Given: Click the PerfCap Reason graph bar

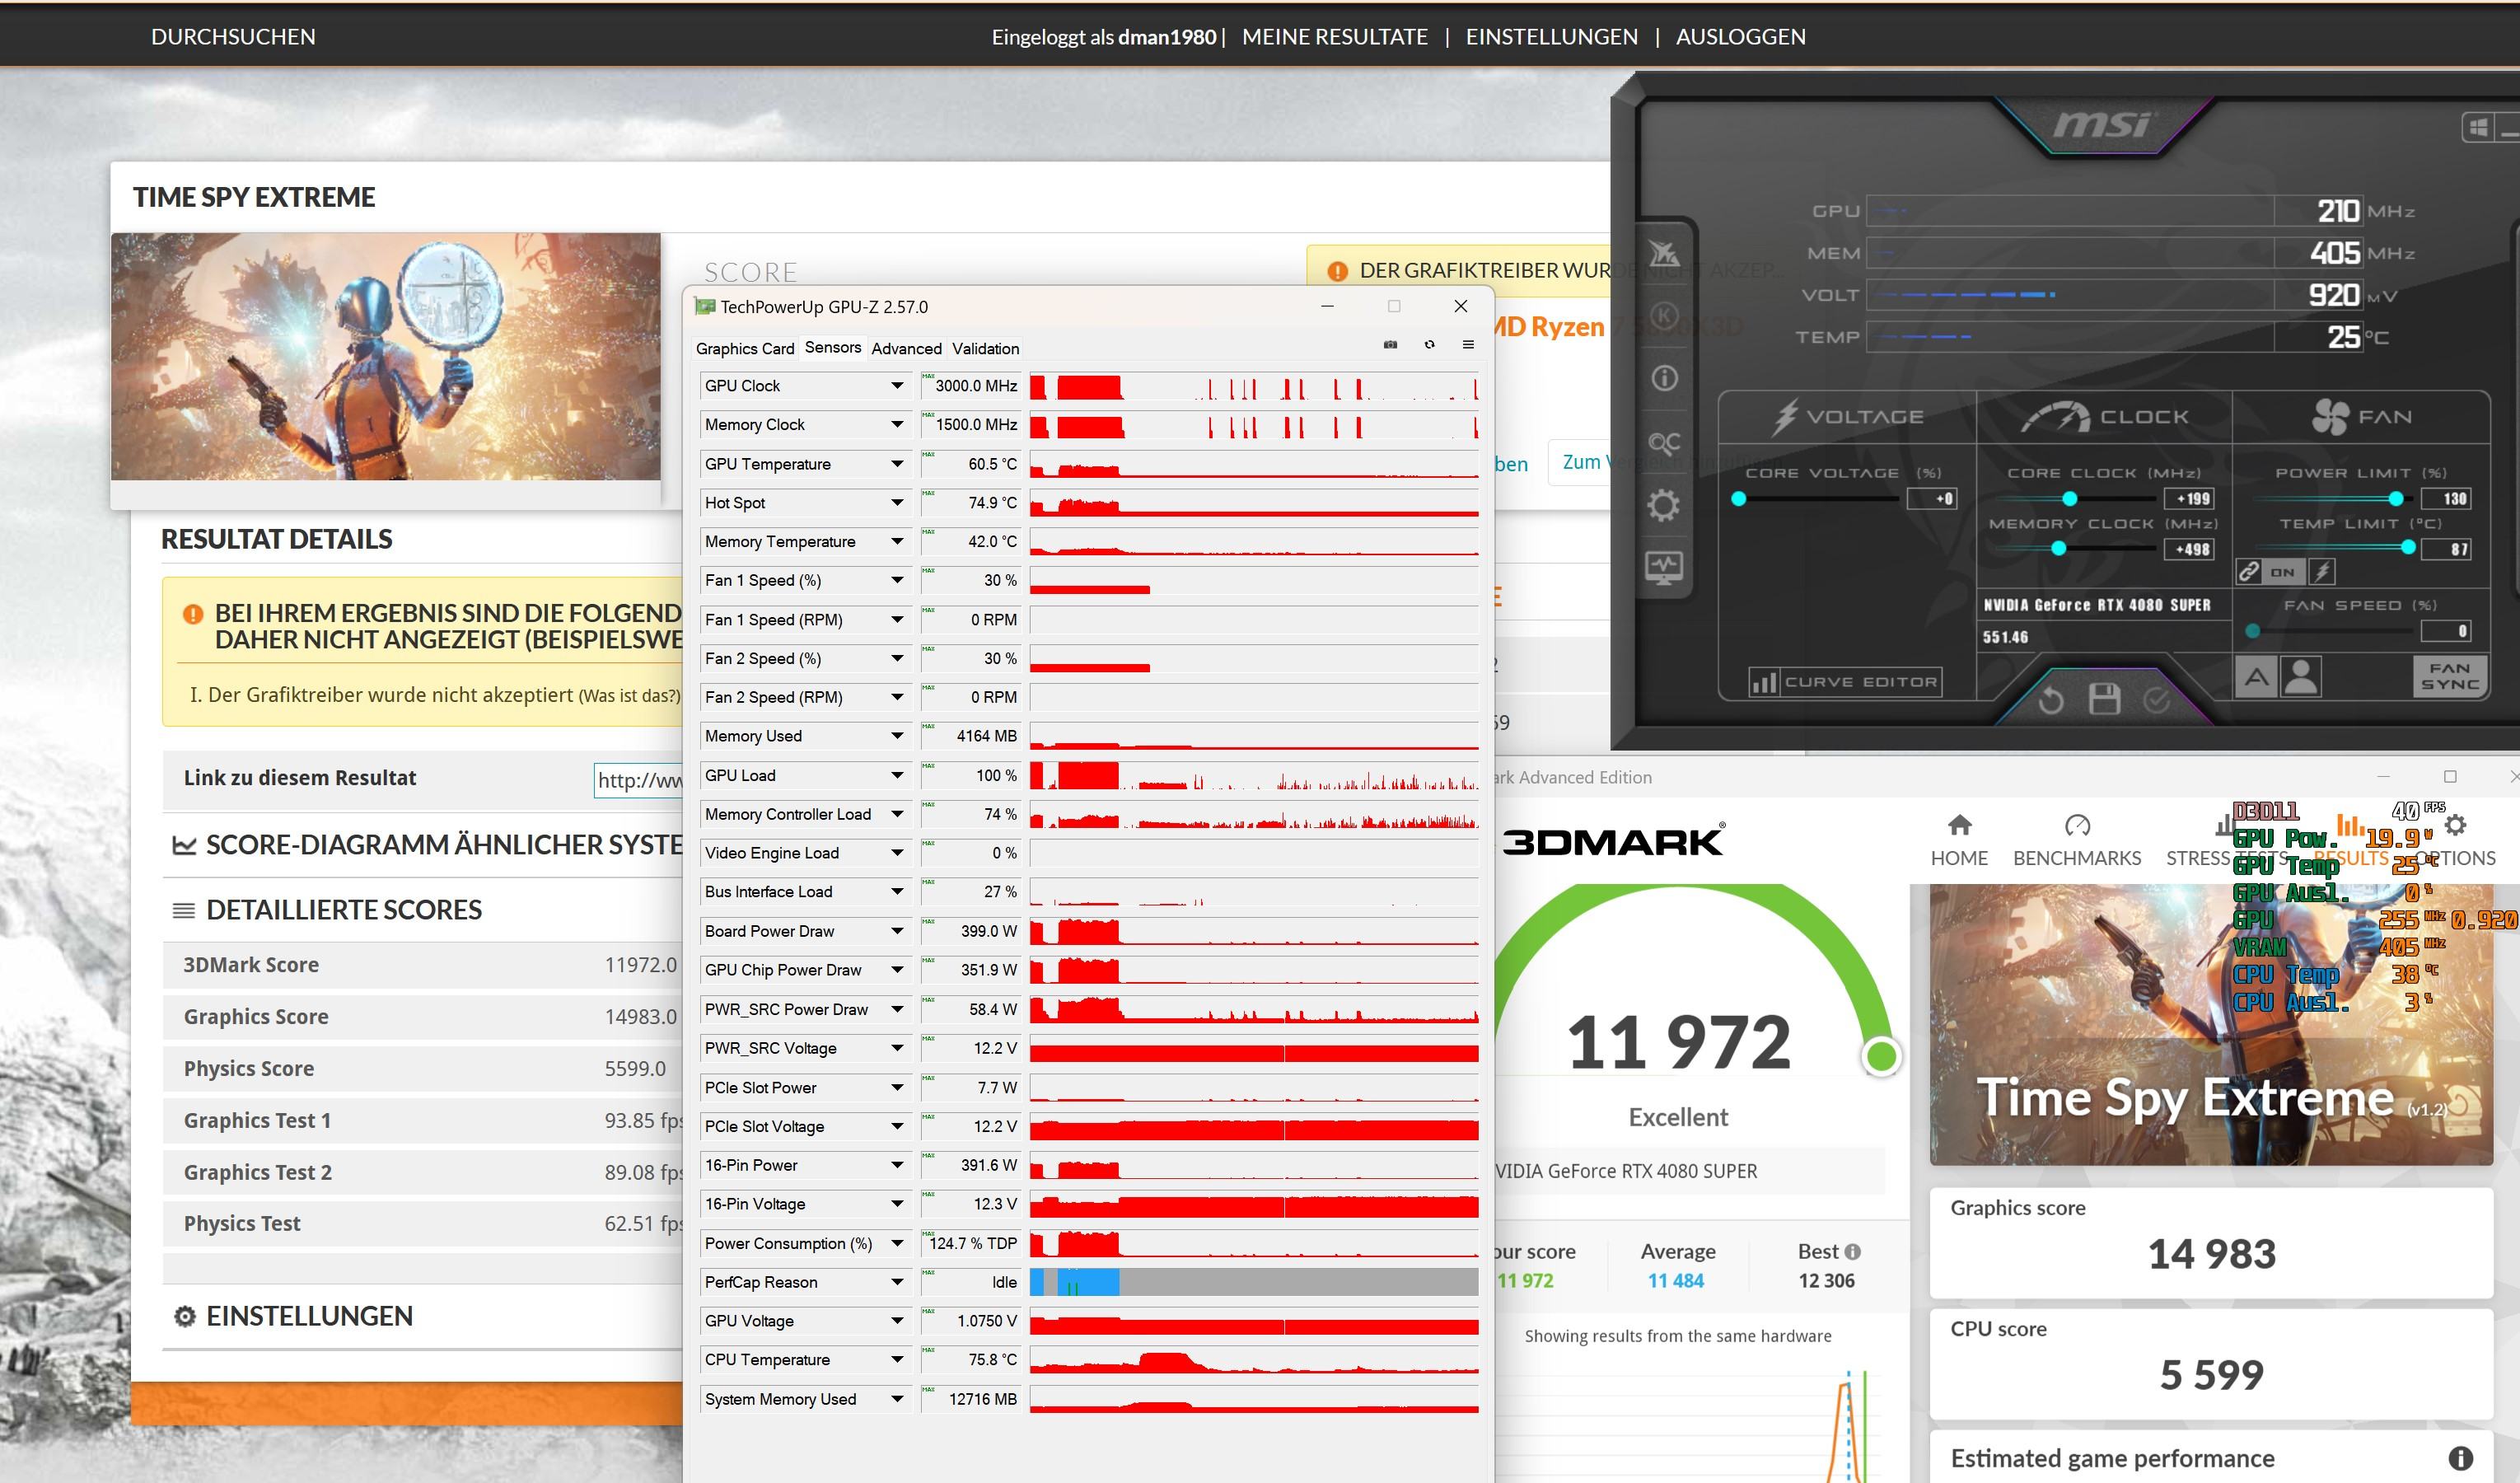Looking at the screenshot, I should click(x=1254, y=1282).
